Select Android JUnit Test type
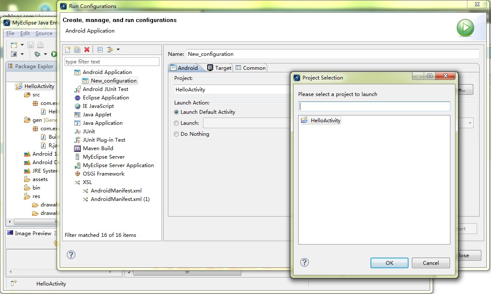Image resolution: width=491 pixels, height=294 pixels. click(x=105, y=89)
